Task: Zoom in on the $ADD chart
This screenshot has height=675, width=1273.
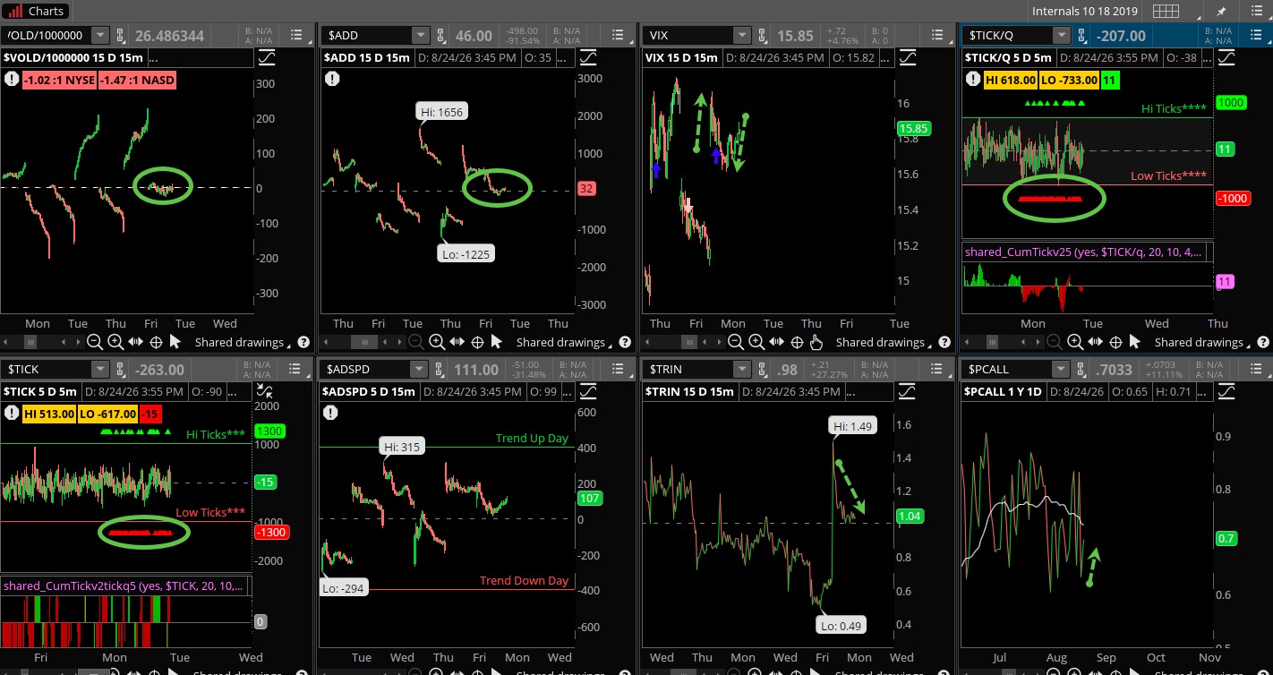Action: [x=436, y=342]
